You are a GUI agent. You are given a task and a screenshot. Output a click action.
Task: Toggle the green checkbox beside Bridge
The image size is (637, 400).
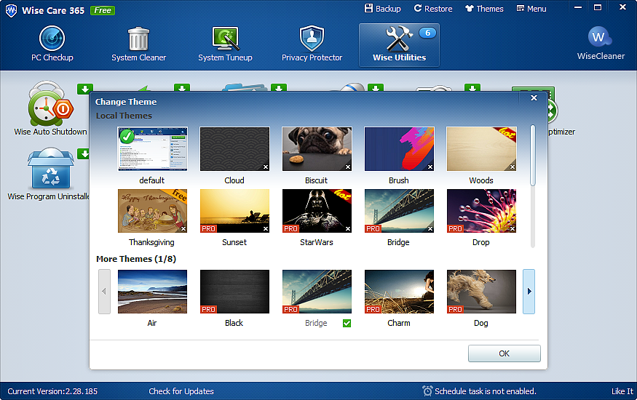[347, 324]
